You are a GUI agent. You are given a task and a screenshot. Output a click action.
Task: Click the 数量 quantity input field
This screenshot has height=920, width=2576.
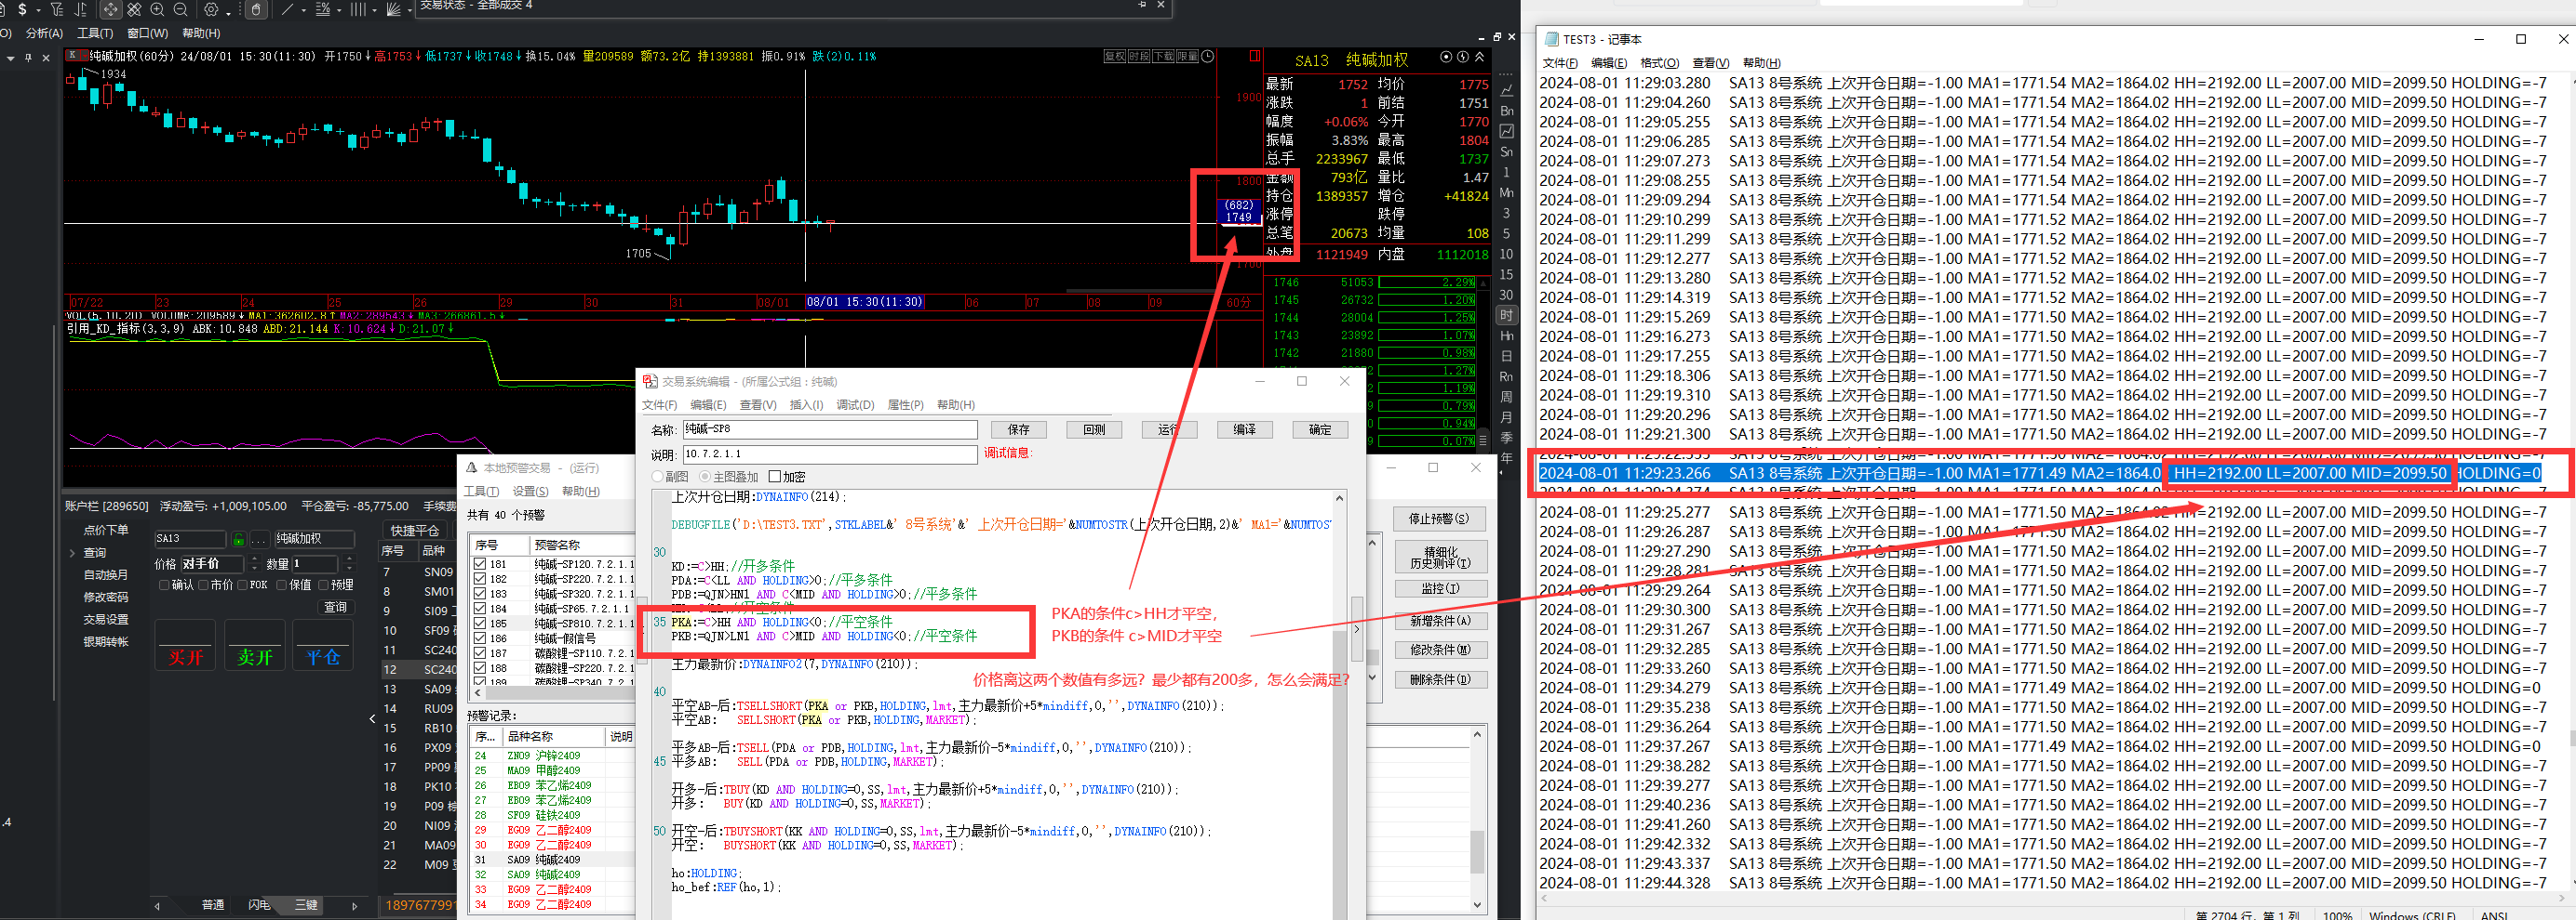pyautogui.click(x=316, y=563)
